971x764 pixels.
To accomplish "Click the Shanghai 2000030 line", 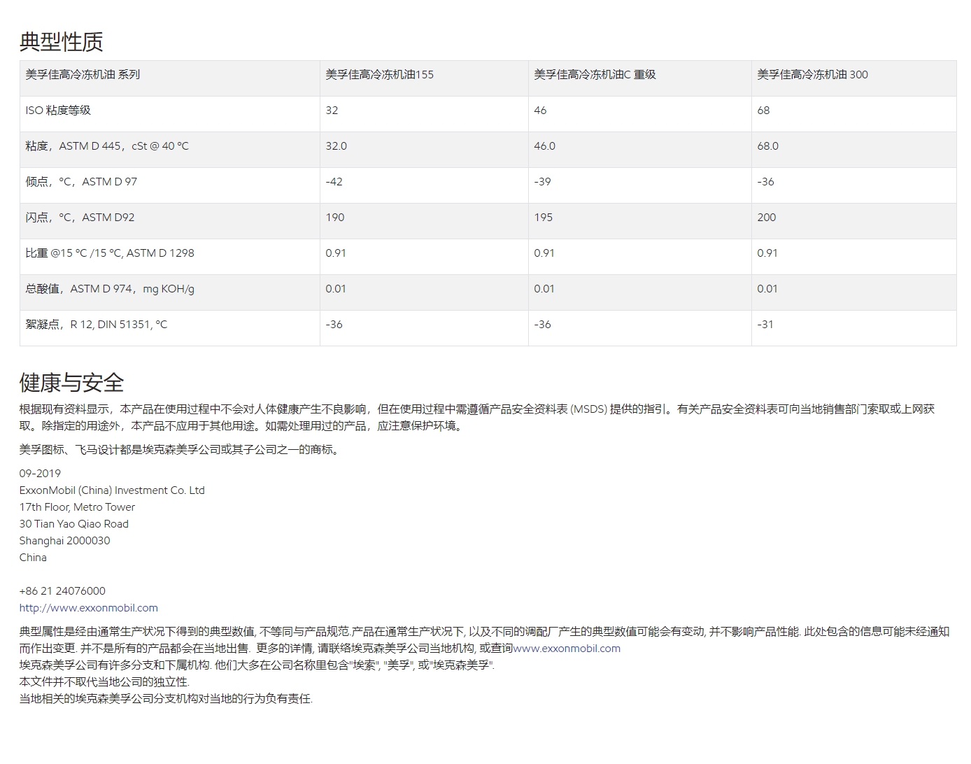I will tap(64, 541).
